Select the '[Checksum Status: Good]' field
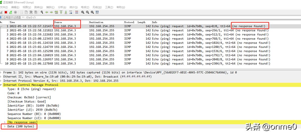The height and width of the screenshot is (135, 301). 27,102
